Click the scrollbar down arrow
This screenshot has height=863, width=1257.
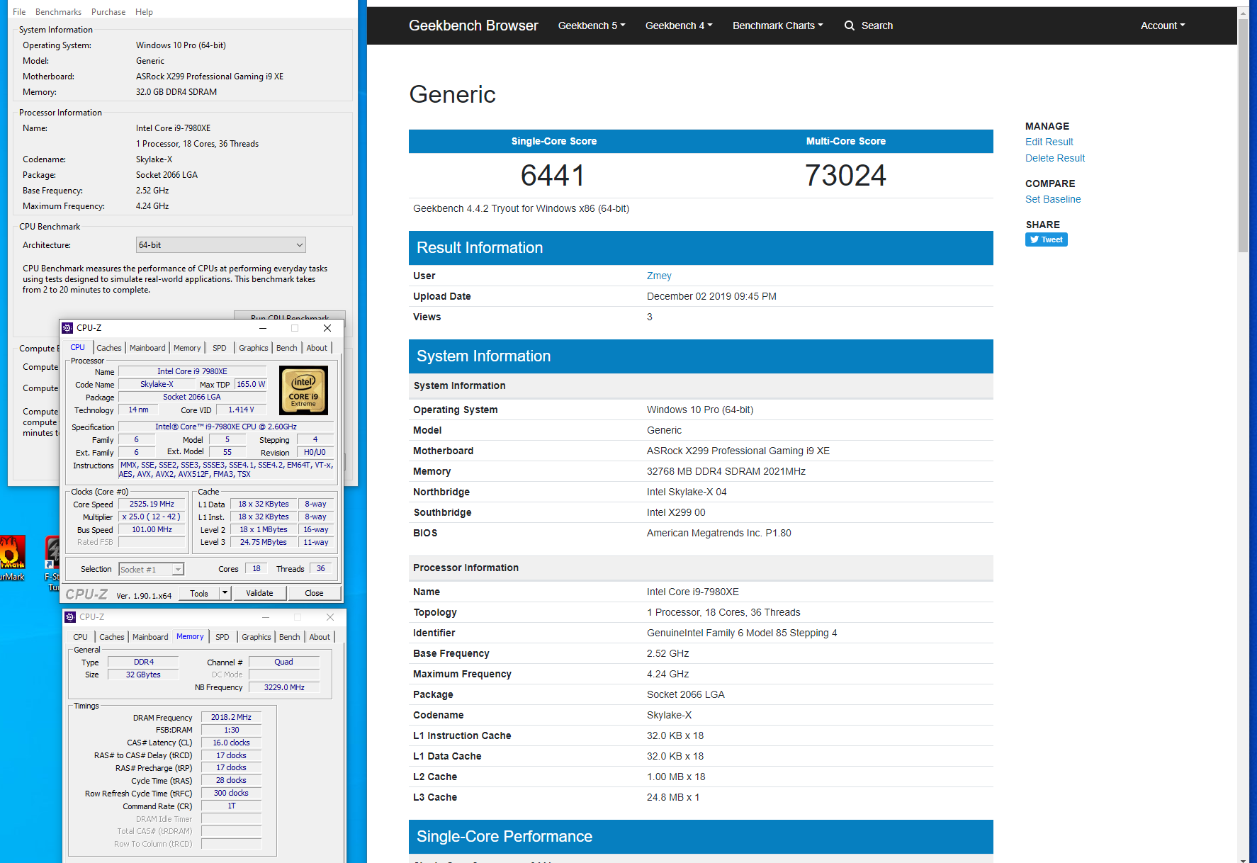point(1243,859)
